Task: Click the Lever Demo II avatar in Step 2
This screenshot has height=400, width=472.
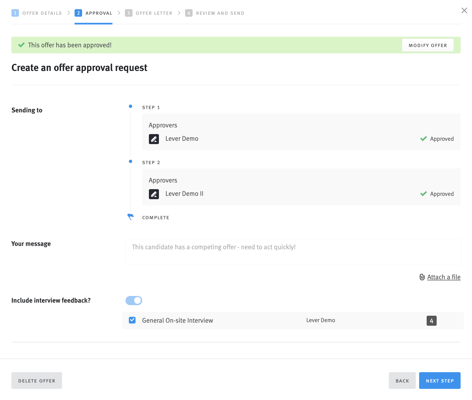Action: [x=154, y=194]
